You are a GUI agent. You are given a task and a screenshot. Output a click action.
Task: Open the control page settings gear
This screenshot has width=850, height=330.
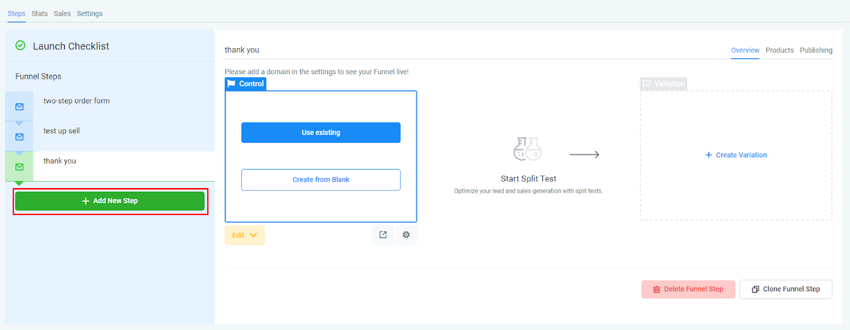406,235
